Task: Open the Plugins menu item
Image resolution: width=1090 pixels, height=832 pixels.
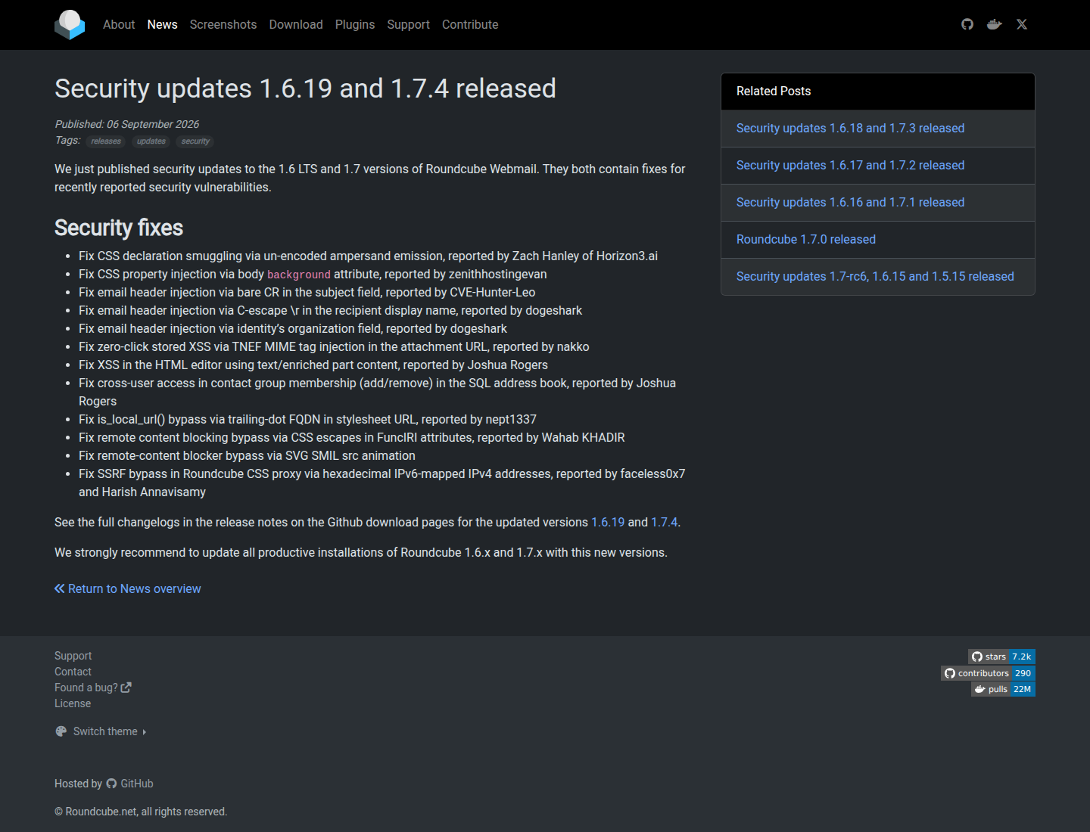Action: (355, 24)
